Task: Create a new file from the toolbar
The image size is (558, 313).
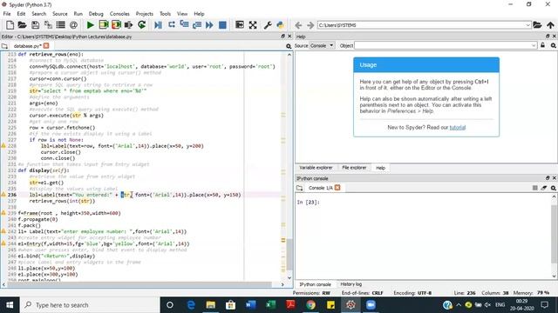Action: 10,25
